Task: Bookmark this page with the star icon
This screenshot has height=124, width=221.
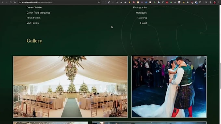Action: pos(99,2)
